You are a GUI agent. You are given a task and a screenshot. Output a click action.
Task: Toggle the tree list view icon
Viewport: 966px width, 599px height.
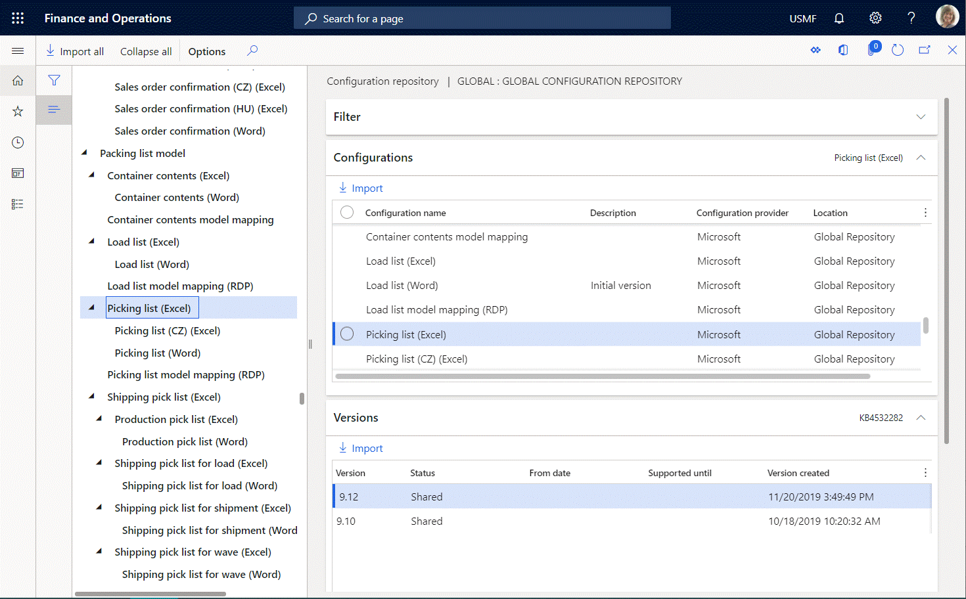point(54,109)
